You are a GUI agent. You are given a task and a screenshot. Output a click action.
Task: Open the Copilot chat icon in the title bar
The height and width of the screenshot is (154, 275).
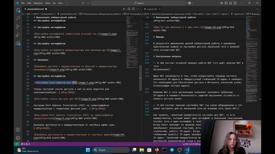point(189,3)
